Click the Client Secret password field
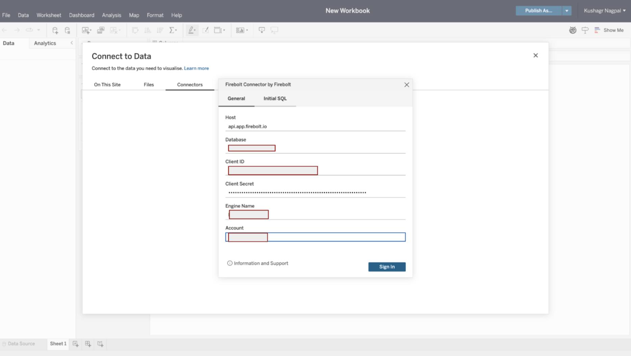631x356 pixels. [315, 193]
